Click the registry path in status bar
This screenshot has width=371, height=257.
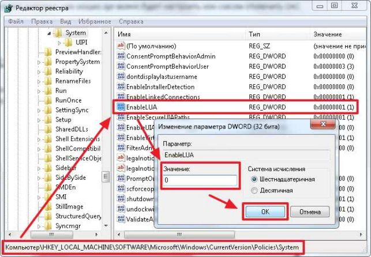point(152,248)
